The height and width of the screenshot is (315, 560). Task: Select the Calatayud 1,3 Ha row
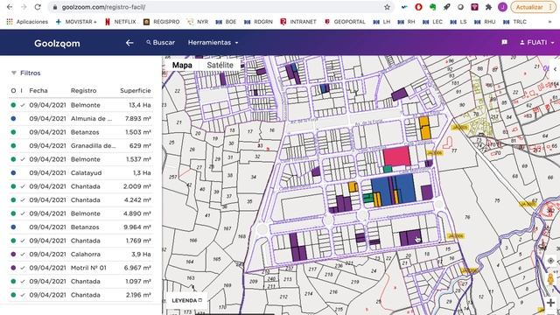click(x=81, y=173)
